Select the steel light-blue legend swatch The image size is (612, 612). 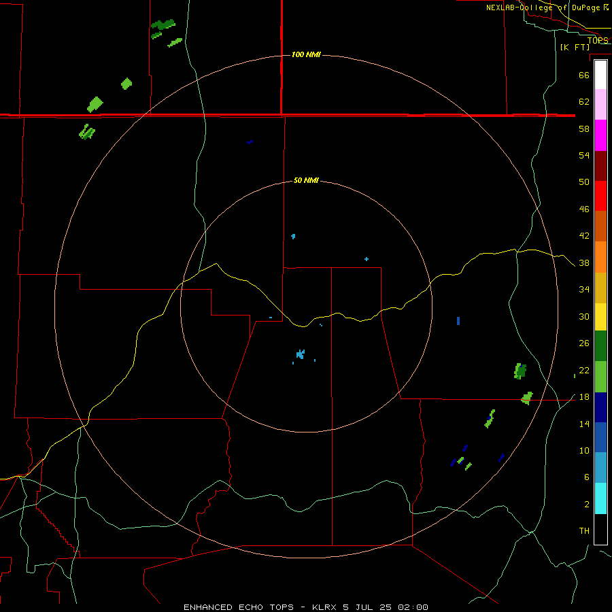click(600, 468)
